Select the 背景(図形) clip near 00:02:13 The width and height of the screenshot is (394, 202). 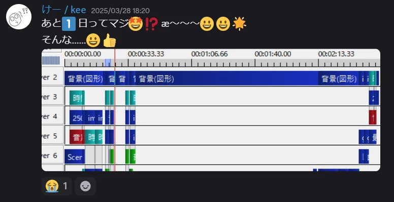339,78
